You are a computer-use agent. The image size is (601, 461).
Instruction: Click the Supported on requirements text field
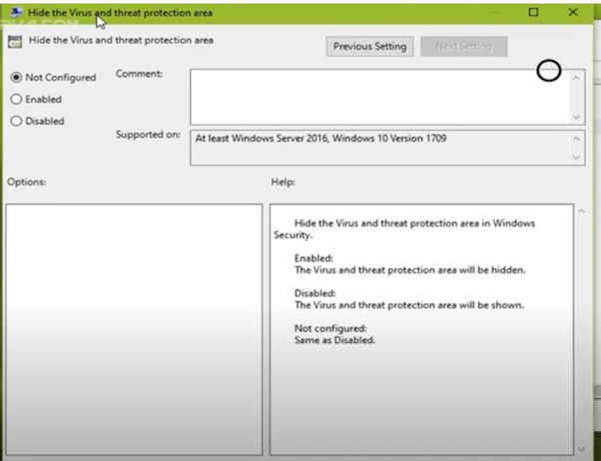[x=377, y=148]
